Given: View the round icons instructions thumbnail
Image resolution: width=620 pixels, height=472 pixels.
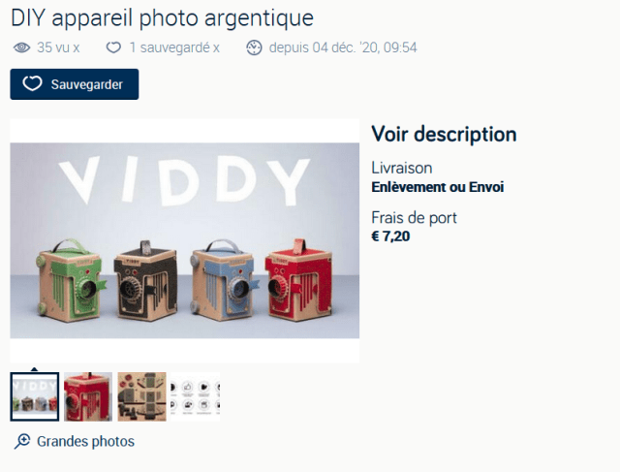Looking at the screenshot, I should tap(196, 396).
